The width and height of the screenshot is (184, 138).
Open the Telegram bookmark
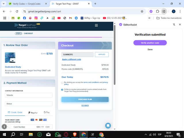pos(76,18)
